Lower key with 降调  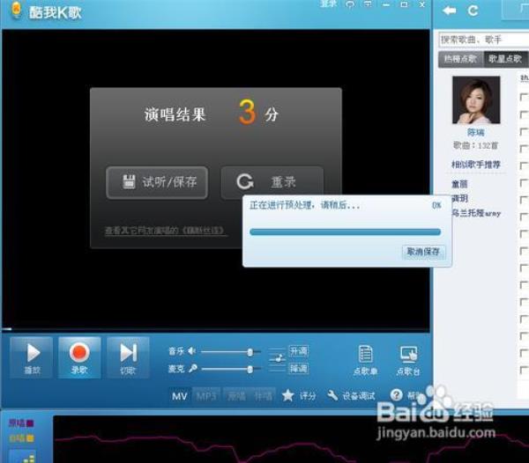point(298,369)
